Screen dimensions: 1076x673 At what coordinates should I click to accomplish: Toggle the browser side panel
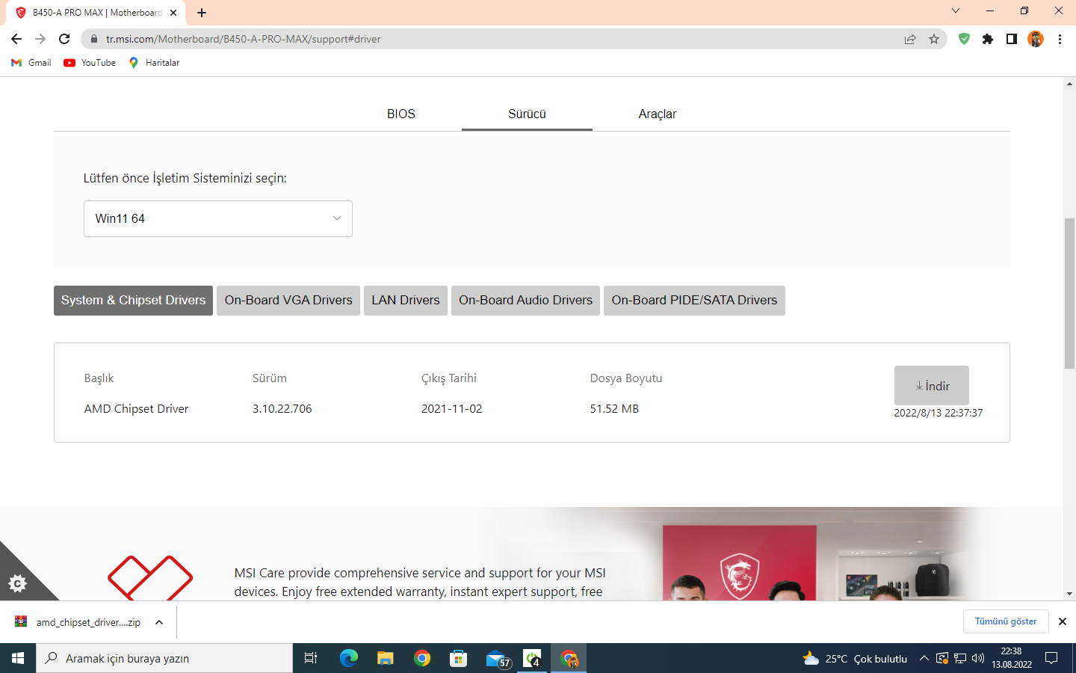coord(1012,39)
